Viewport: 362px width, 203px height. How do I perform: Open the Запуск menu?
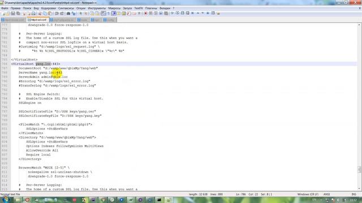[x=127, y=8]
